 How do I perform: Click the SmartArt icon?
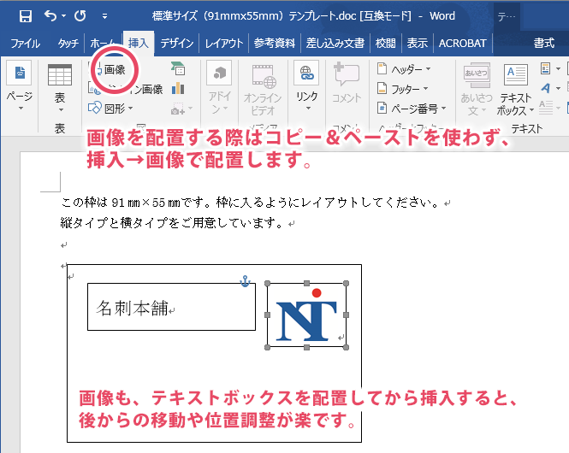click(178, 68)
